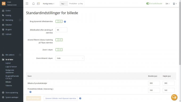
Task: Open the user profile icon
Action: [174, 3]
